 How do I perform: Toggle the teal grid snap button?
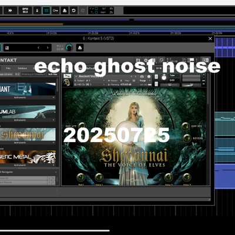(46, 11)
